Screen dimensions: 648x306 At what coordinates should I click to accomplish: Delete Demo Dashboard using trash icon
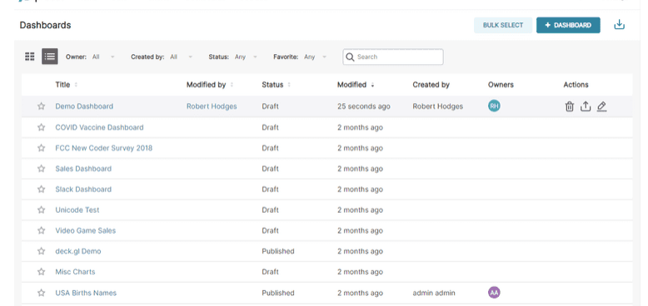click(x=569, y=106)
